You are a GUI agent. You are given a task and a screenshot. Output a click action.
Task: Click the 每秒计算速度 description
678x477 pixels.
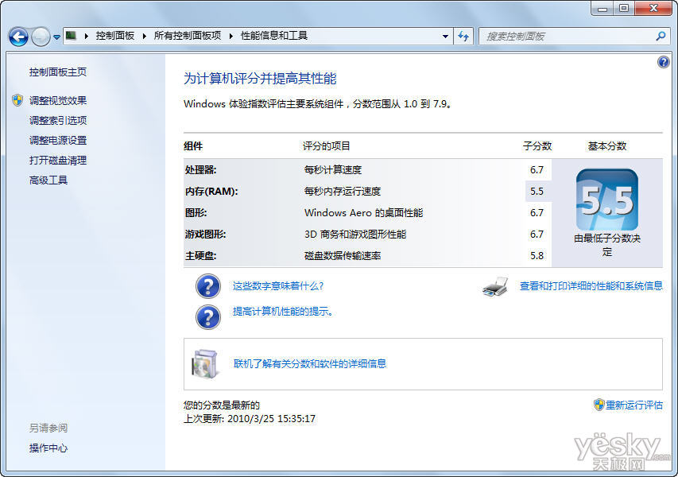pos(333,170)
